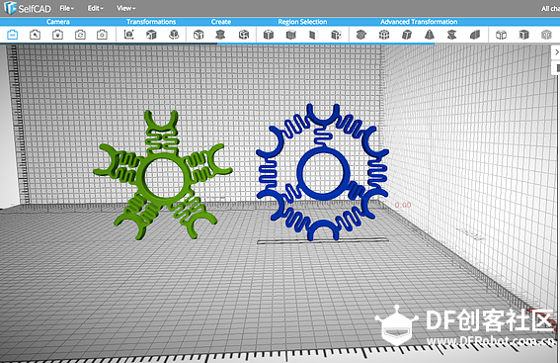Click the active blue-outlined Camera icon
This screenshot has width=560, height=363.
tap(12, 35)
